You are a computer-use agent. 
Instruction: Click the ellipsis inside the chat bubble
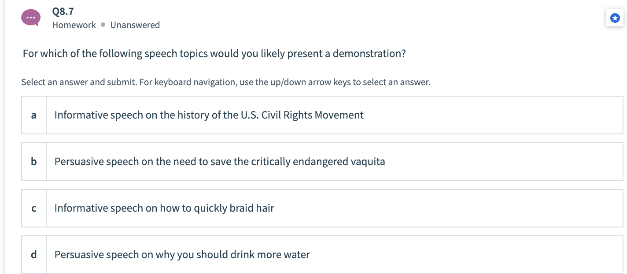(x=30, y=17)
